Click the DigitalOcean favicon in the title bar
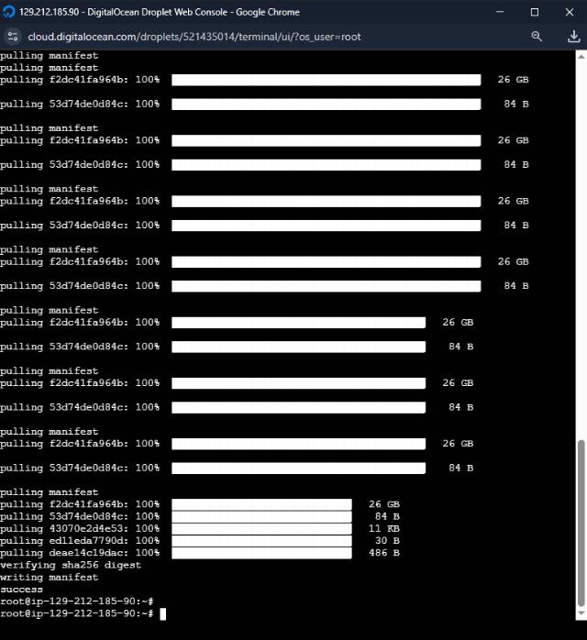The height and width of the screenshot is (640, 587). [10, 12]
